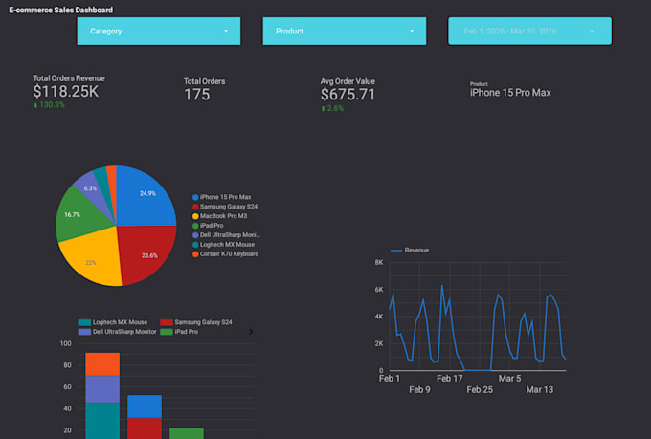Click the iPhone 15 Pro Max product card
Image resolution: width=651 pixels, height=439 pixels.
tap(510, 90)
